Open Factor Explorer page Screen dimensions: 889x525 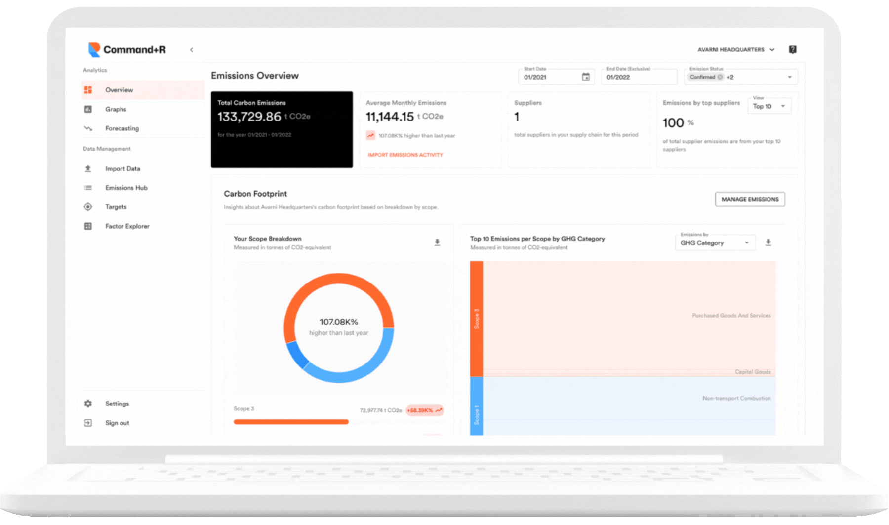[x=143, y=226]
